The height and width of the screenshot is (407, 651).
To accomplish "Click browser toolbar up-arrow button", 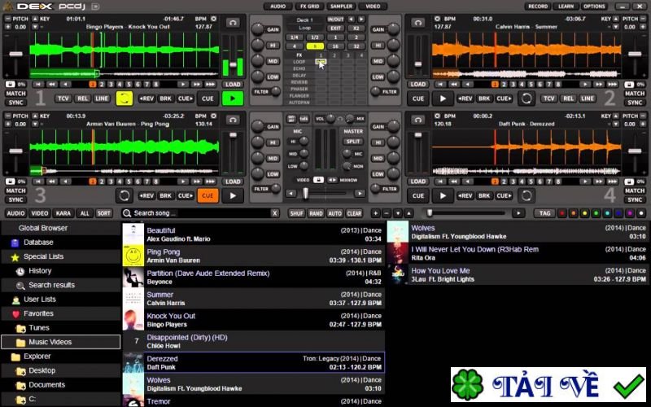I will pyautogui.click(x=409, y=213).
